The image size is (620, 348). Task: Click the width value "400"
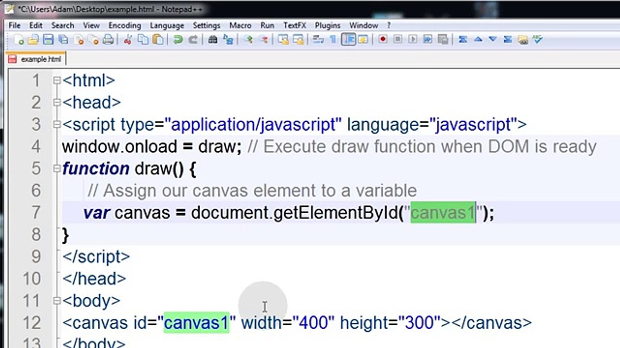point(313,322)
